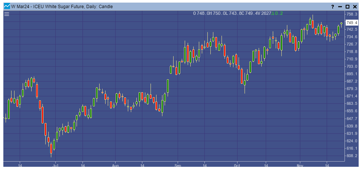This screenshot has height=169, width=362.
Task: Click the chart line icon in title bar
Action: point(7,6)
